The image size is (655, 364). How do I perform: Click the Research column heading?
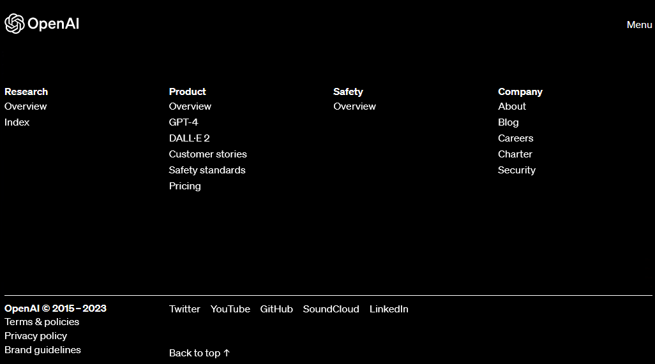[x=26, y=92]
